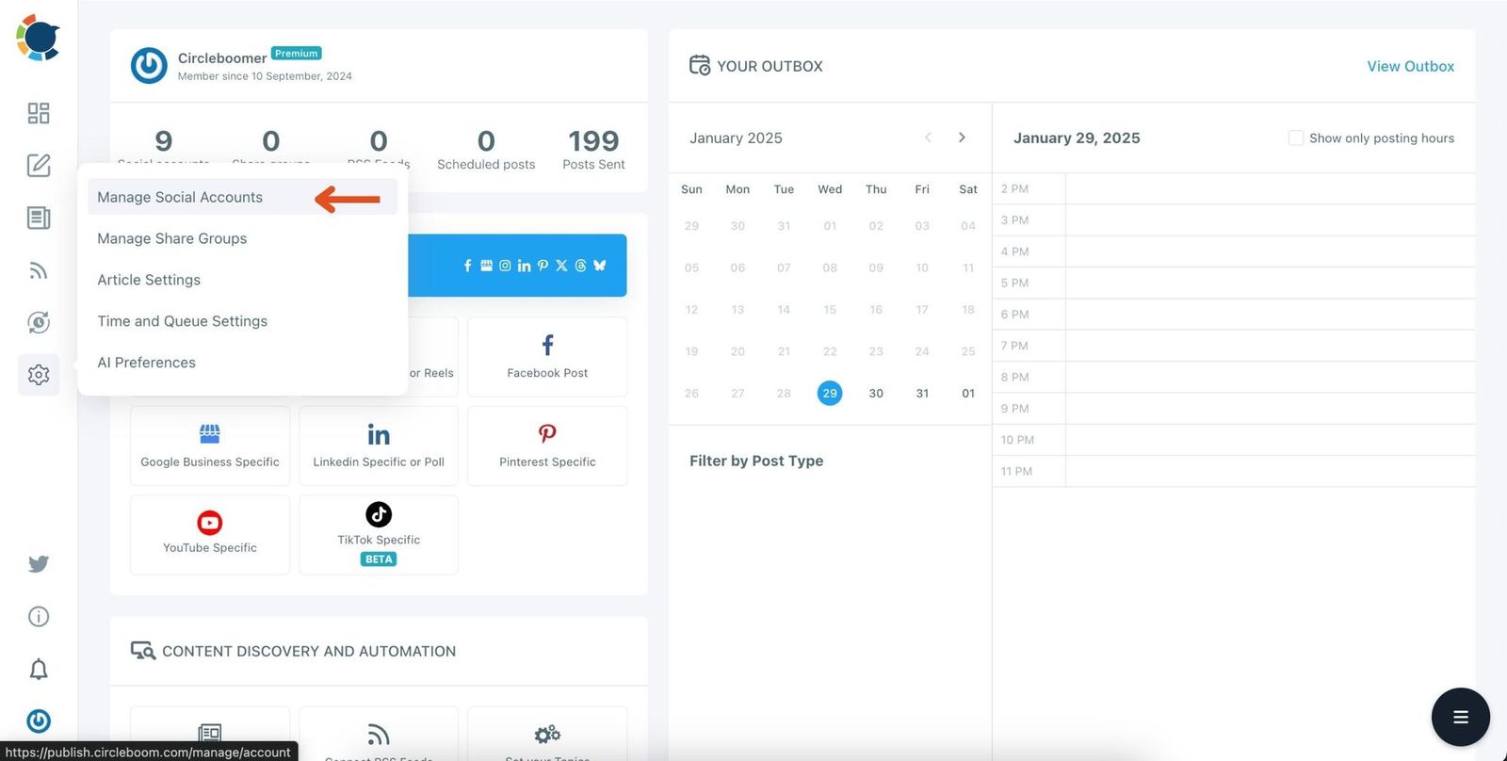Open TikTok Specific post option
Viewport: 1507px width, 761px height.
coord(379,534)
